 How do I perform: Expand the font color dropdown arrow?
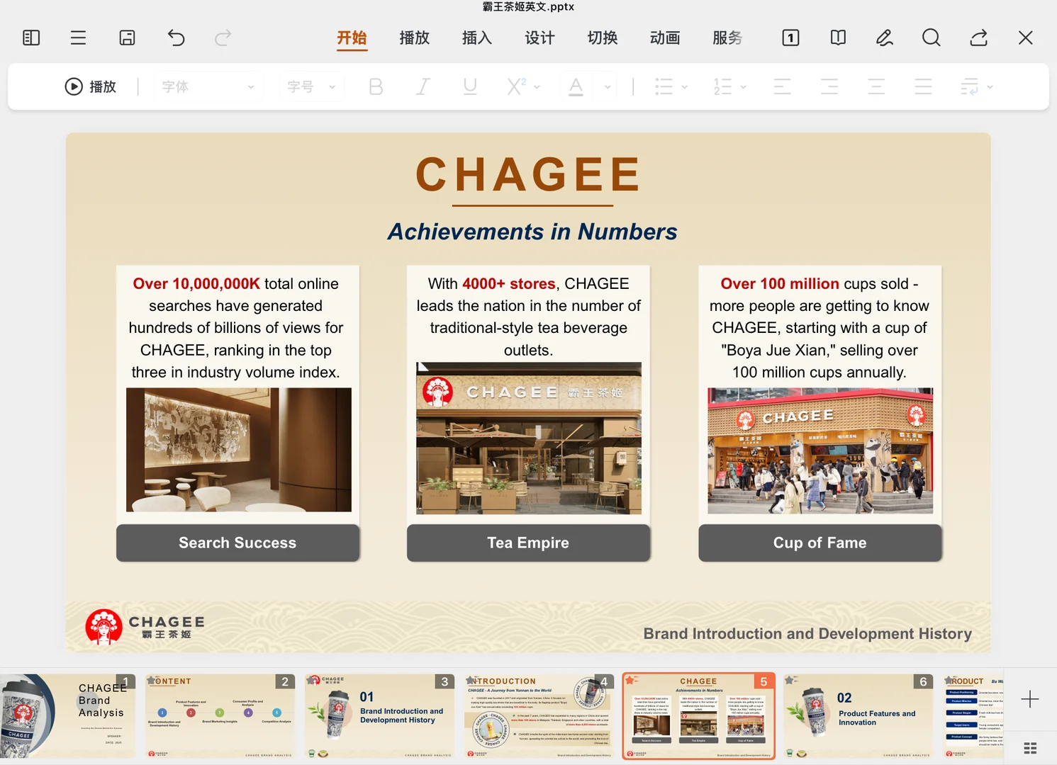pos(608,87)
